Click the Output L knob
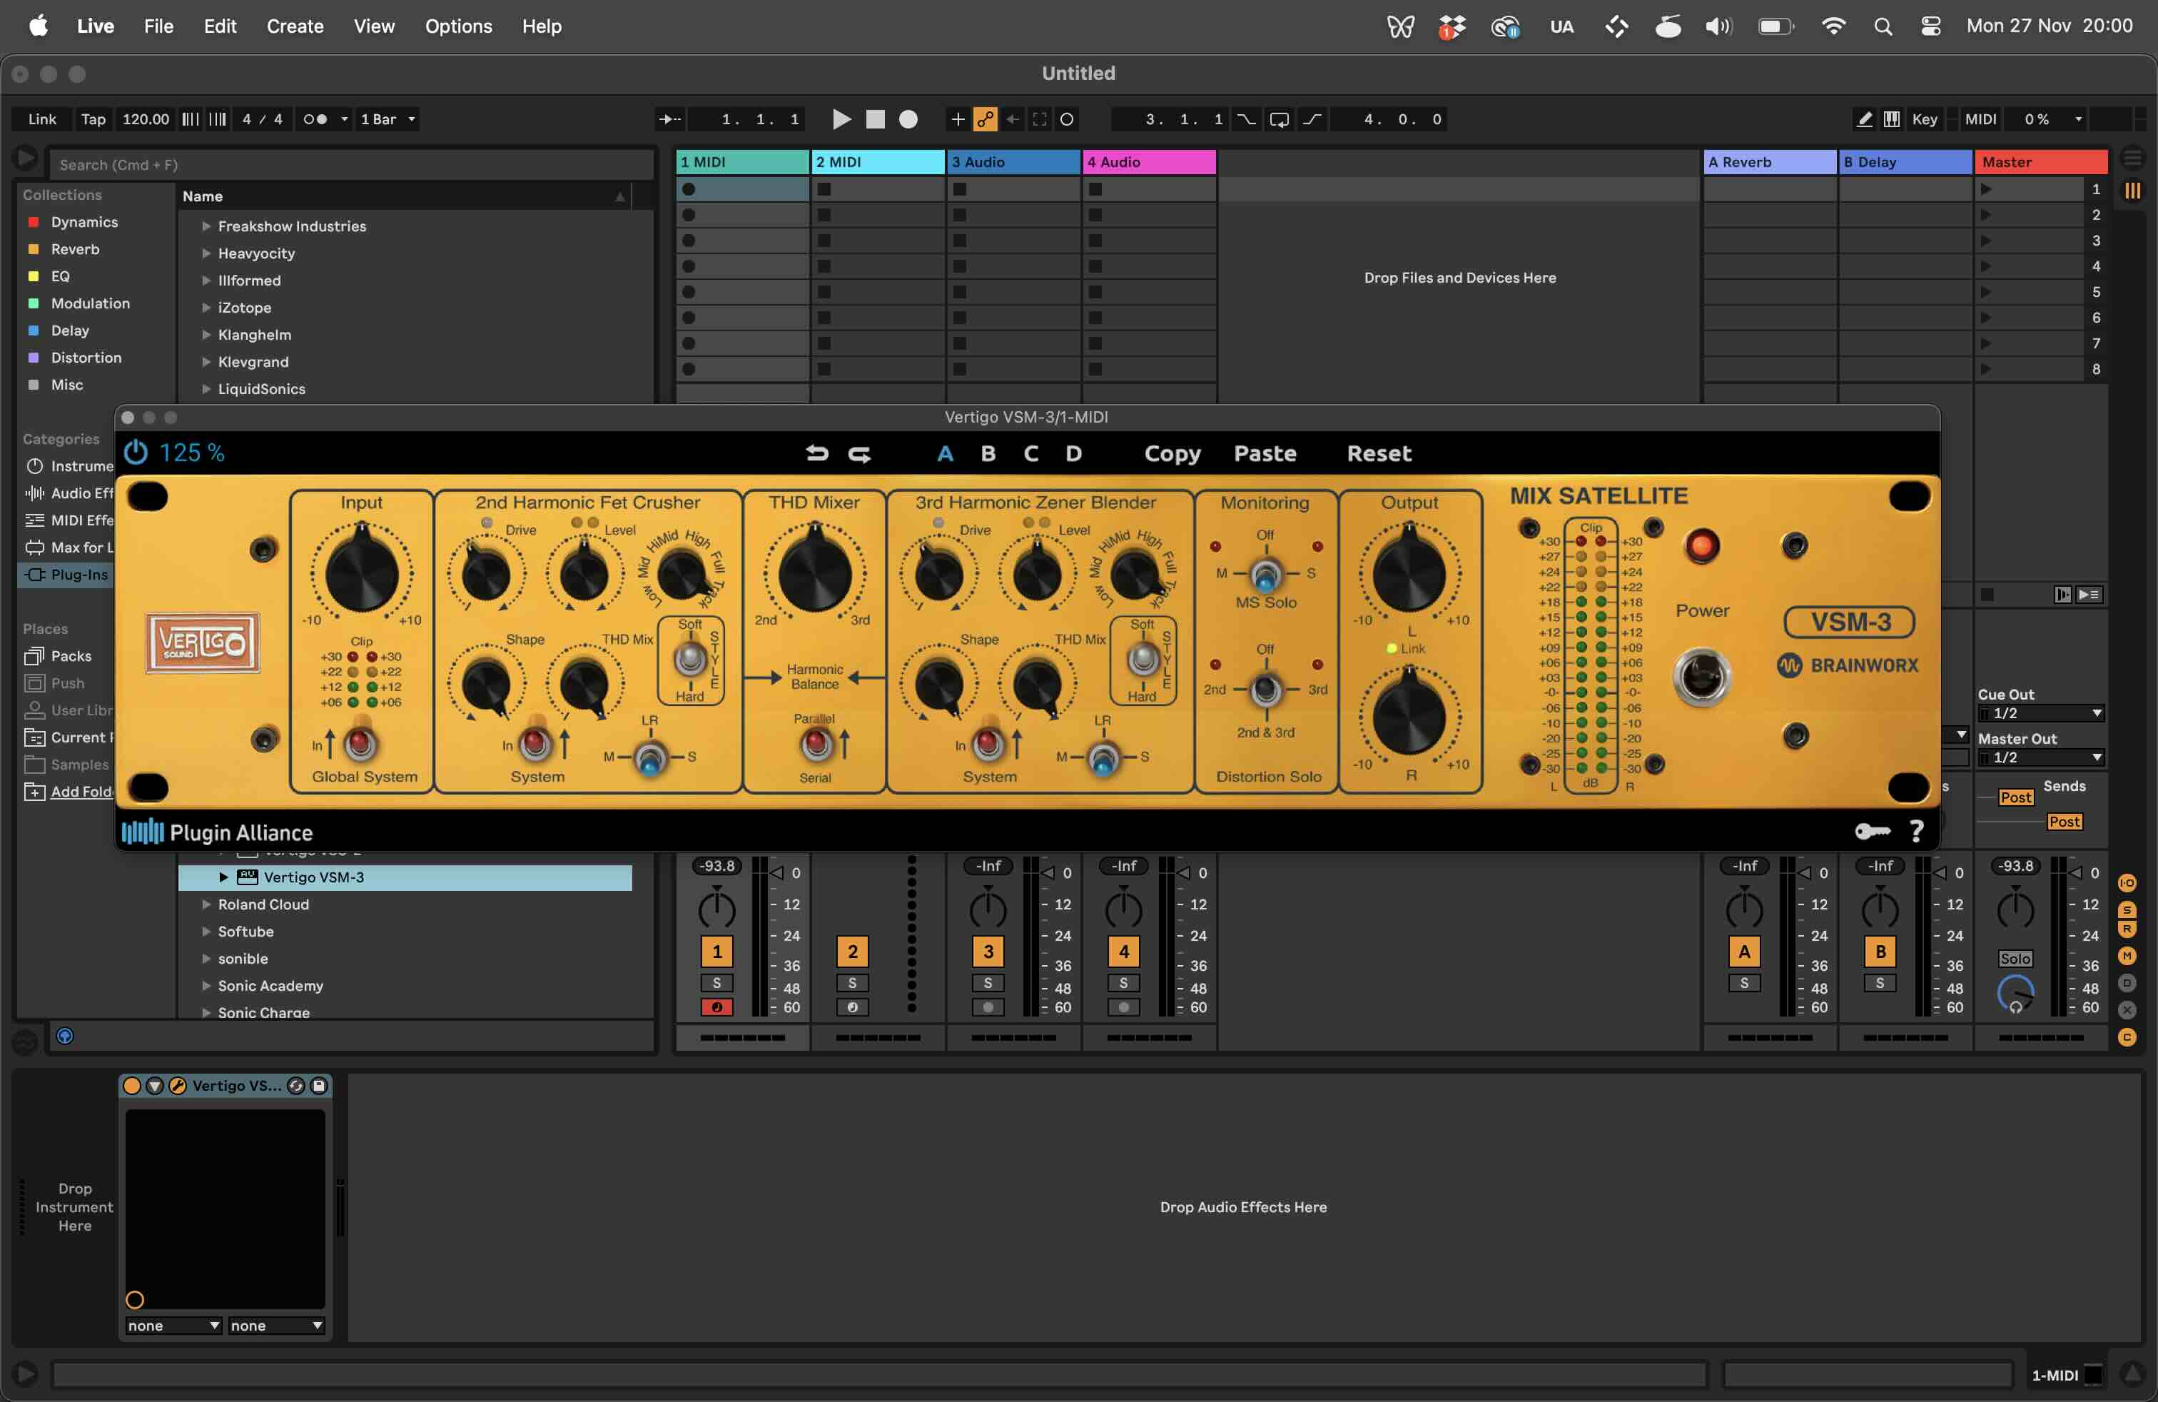The width and height of the screenshot is (2158, 1402). click(1409, 573)
